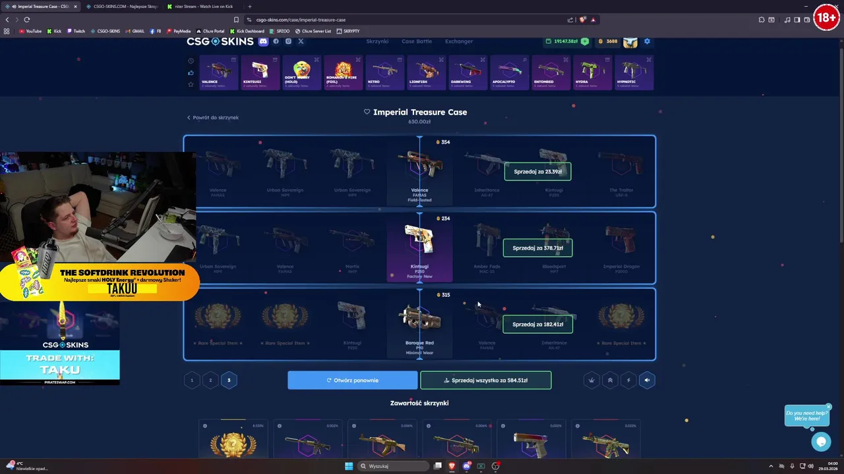Click the green plus add-funds icon by the balance
Image resolution: width=844 pixels, height=474 pixels.
(x=585, y=41)
